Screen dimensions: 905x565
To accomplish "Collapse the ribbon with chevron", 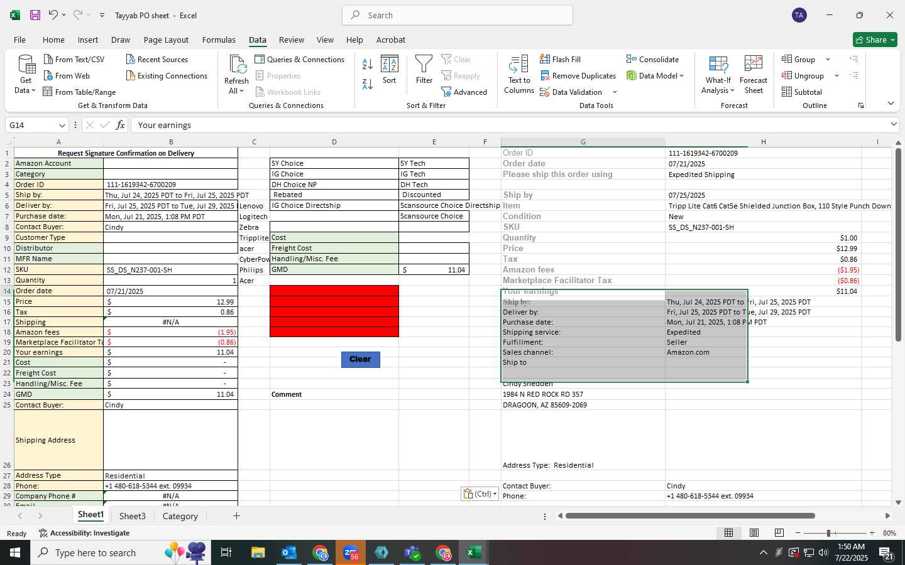I will tap(891, 104).
